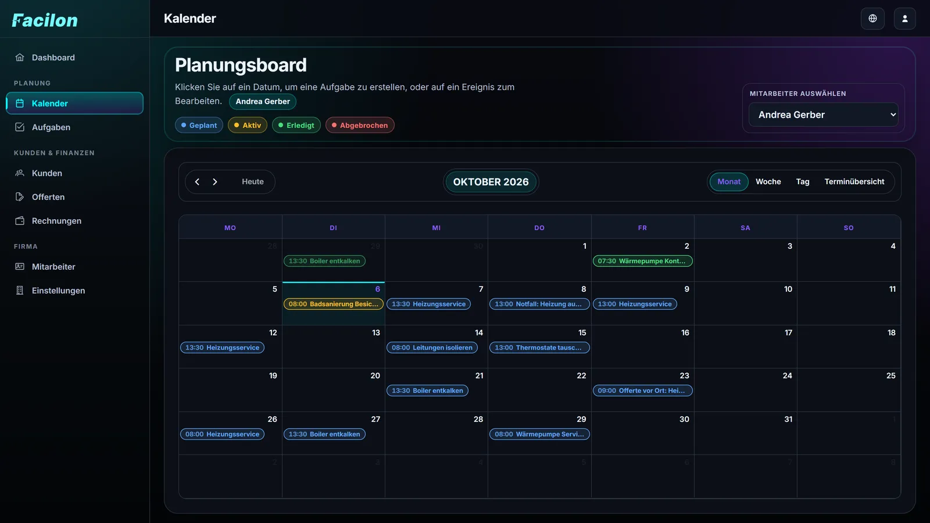Click the Rechnungen wallet icon
930x523 pixels.
[20, 221]
